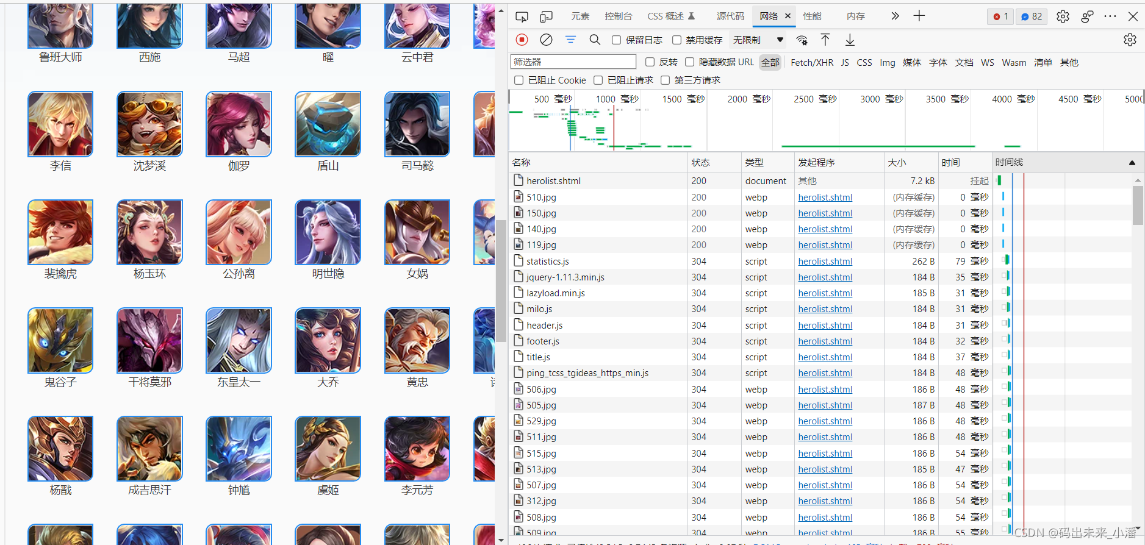Click the 盾山 hero avatar
The width and height of the screenshot is (1145, 545).
(328, 124)
